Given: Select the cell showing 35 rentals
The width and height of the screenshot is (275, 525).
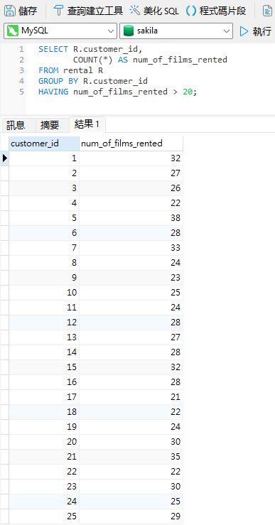Looking at the screenshot, I should pyautogui.click(x=131, y=457).
